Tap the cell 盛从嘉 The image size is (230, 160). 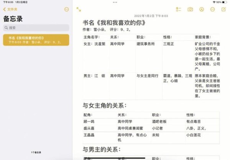pos(89,128)
